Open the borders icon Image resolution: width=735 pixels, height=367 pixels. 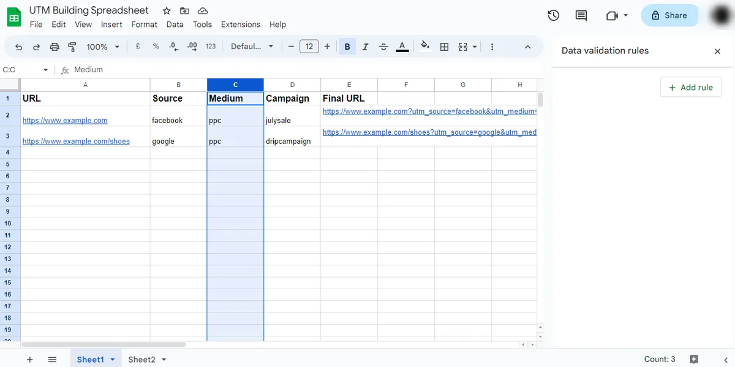[444, 46]
